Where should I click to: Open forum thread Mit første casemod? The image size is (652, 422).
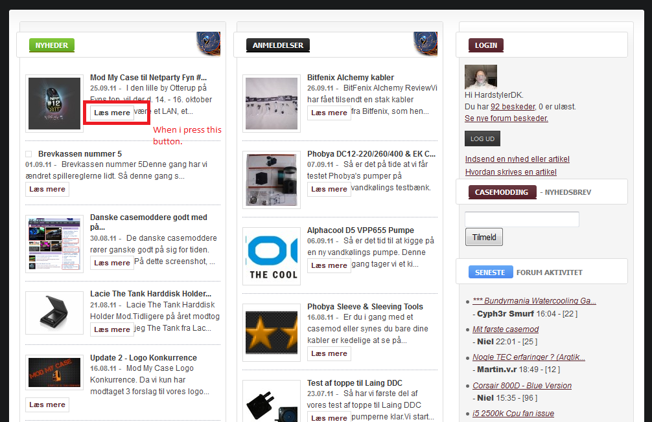[506, 329]
